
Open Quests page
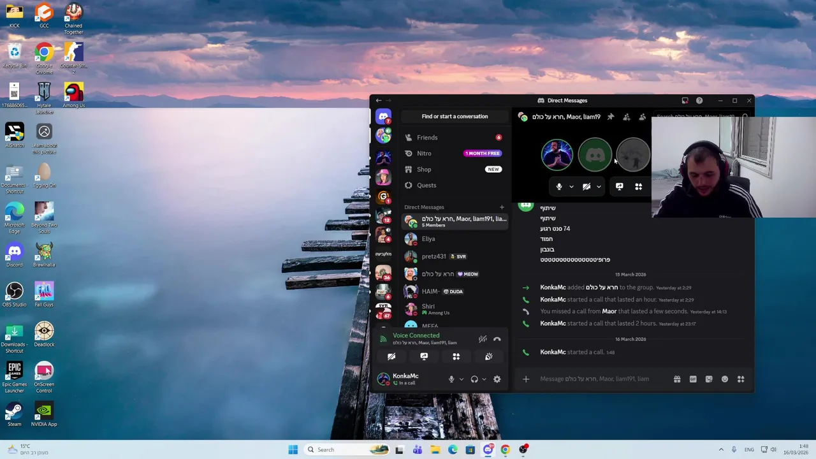(x=455, y=185)
